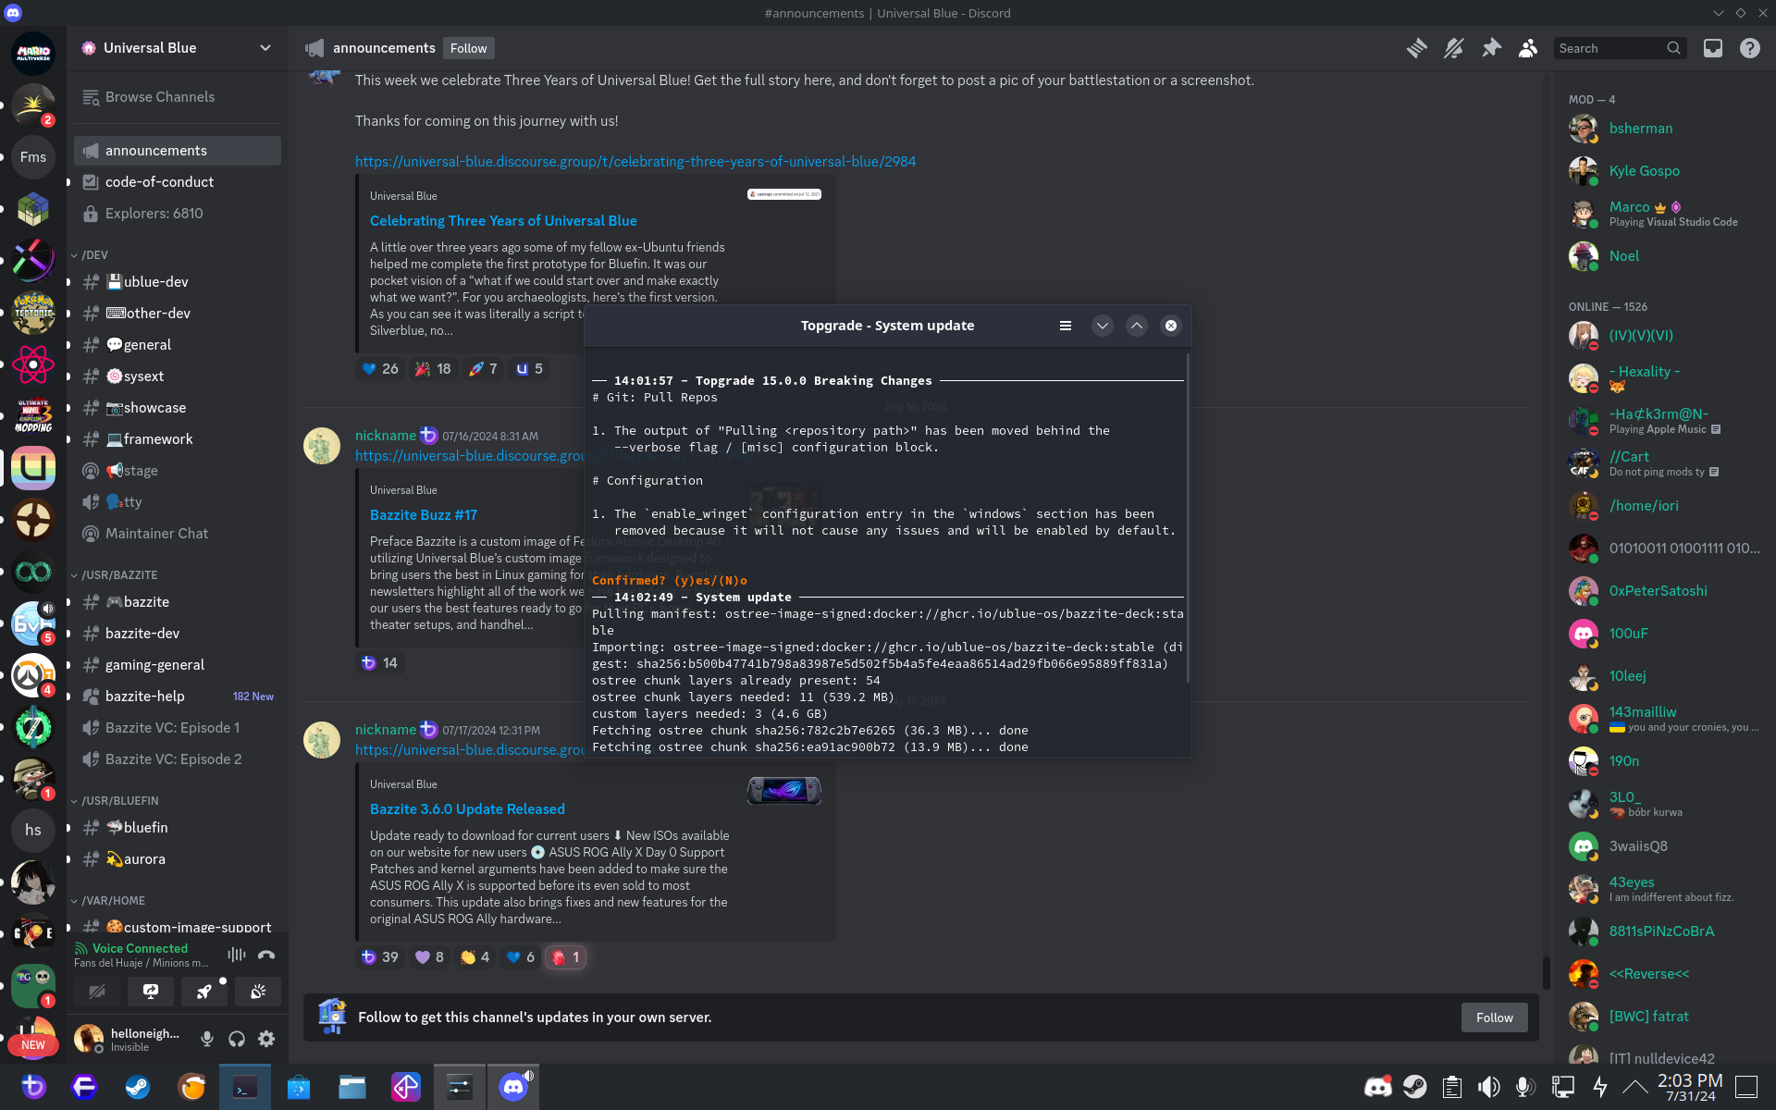Viewport: 1776px width, 1110px height.
Task: Toggle headphone deafen
Action: [x=237, y=1039]
